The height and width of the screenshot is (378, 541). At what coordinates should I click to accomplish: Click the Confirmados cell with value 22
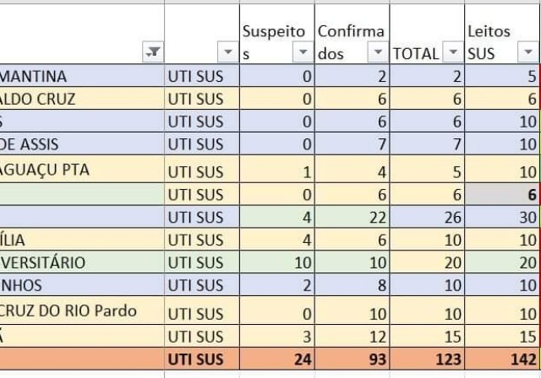point(352,217)
